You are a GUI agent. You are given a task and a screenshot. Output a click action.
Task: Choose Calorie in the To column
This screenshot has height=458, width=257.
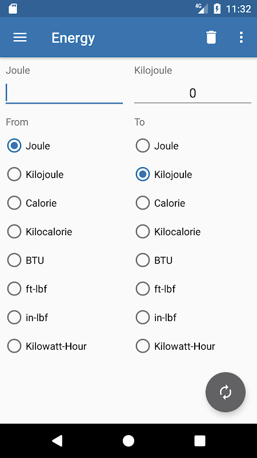pos(160,203)
